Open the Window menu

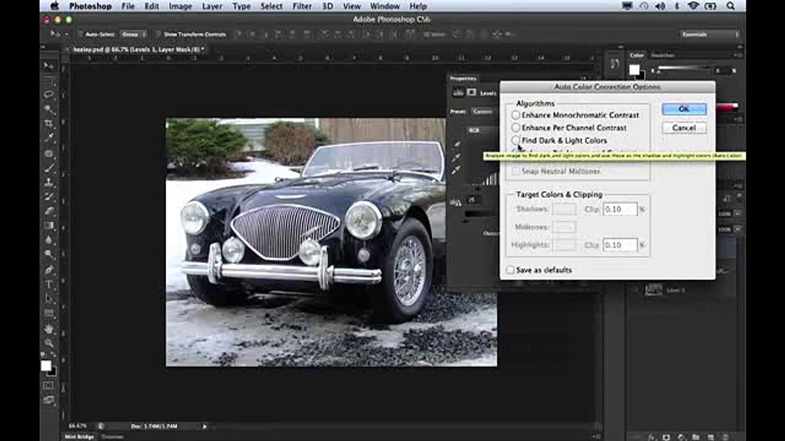385,6
